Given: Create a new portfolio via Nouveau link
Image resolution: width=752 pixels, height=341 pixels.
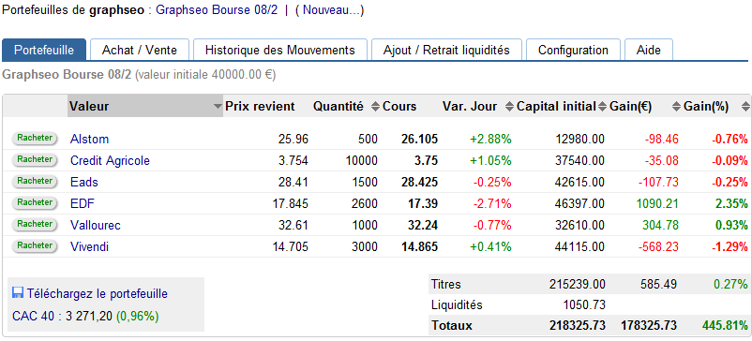Looking at the screenshot, I should pos(329,10).
